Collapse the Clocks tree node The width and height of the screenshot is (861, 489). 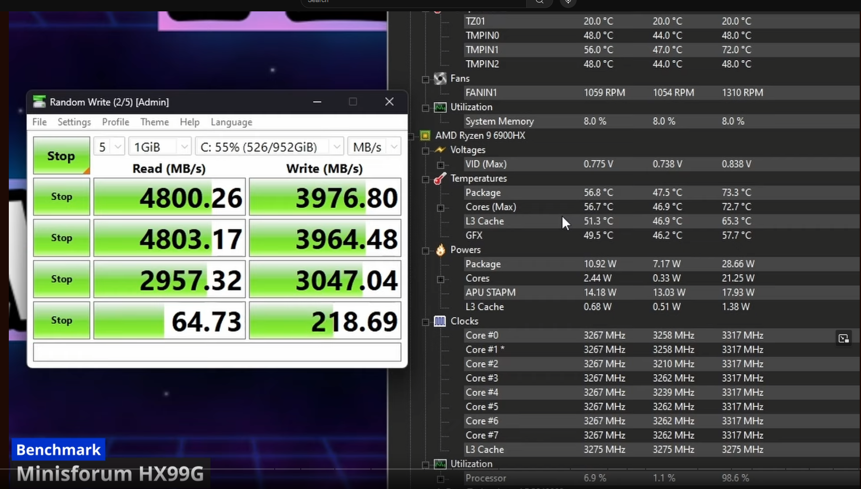coord(425,322)
